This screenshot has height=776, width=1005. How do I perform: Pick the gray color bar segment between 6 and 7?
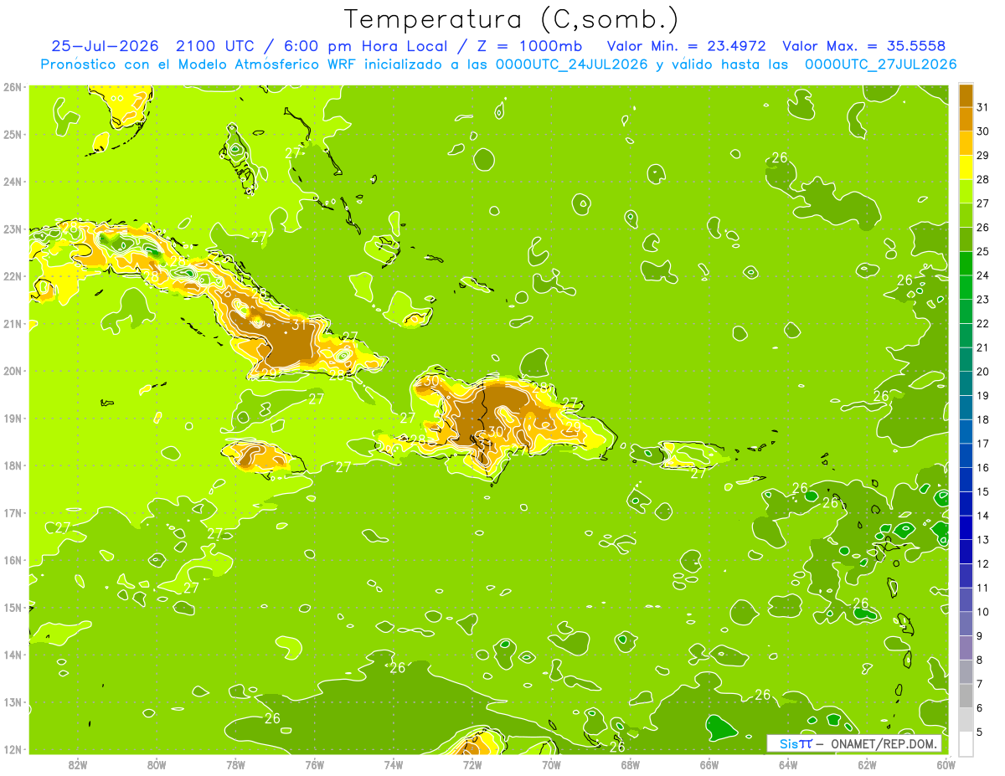[966, 696]
